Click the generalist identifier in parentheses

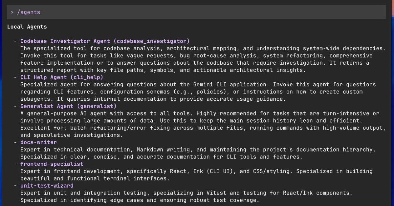(x=97, y=106)
